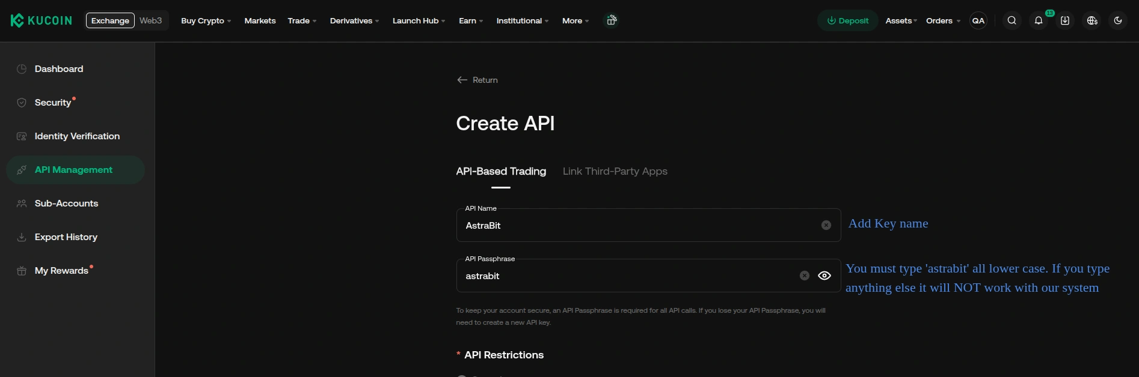The width and height of the screenshot is (1139, 377).
Task: Click the KuCoin logo
Action: tap(41, 20)
